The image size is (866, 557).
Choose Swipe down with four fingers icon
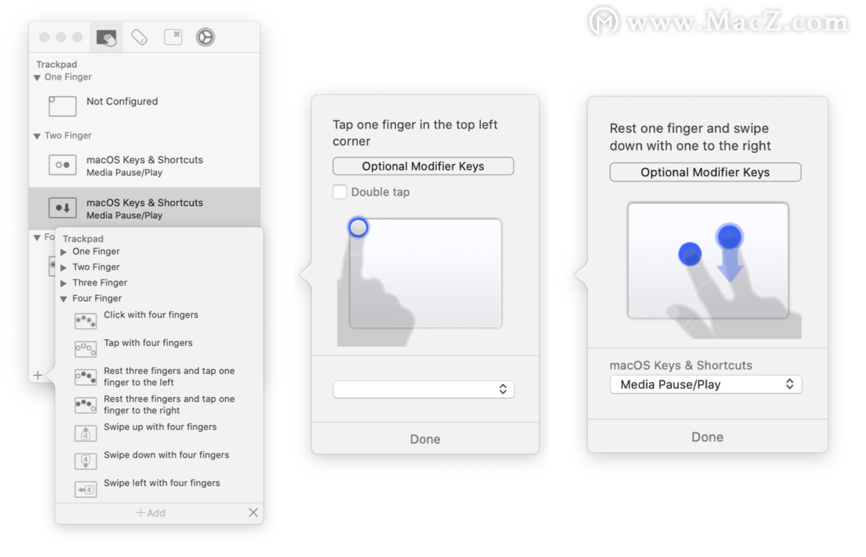[x=86, y=461]
